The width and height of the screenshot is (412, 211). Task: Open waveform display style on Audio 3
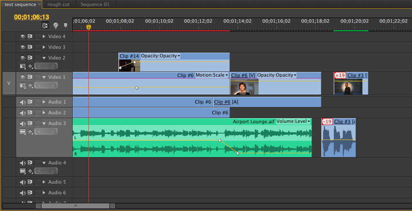pyautogui.click(x=23, y=131)
